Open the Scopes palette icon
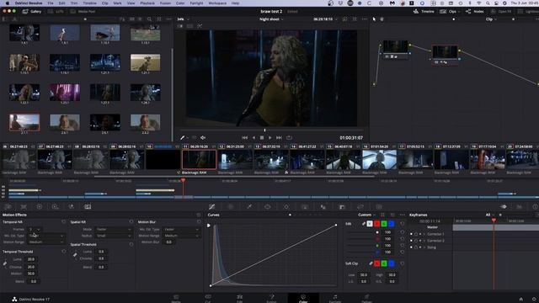 pos(520,206)
